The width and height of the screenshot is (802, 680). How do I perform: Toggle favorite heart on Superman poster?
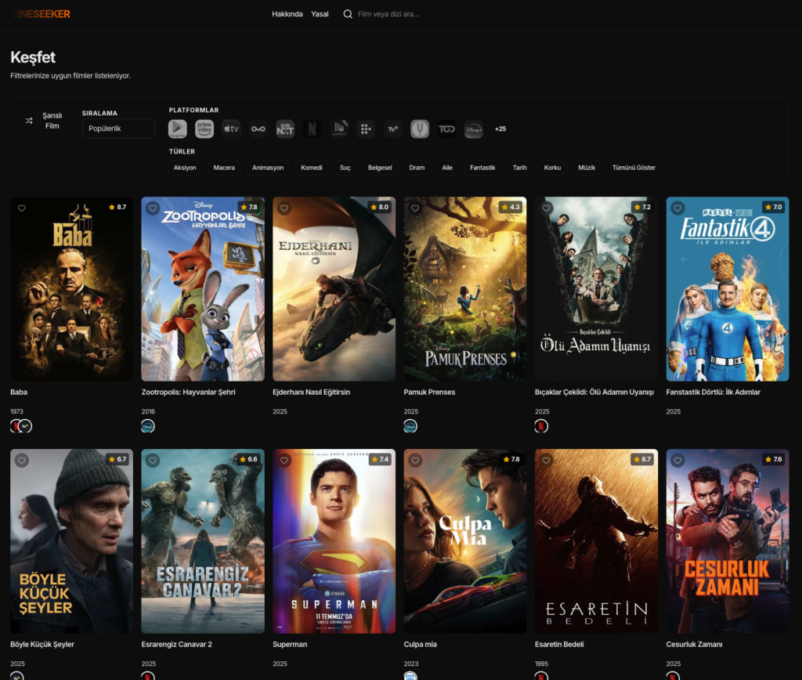[x=284, y=461]
